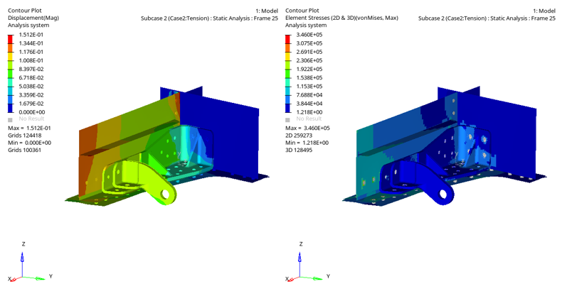The width and height of the screenshot is (567, 296).
Task: Select the gray No Result swatch under stress legend
Action: pos(287,119)
